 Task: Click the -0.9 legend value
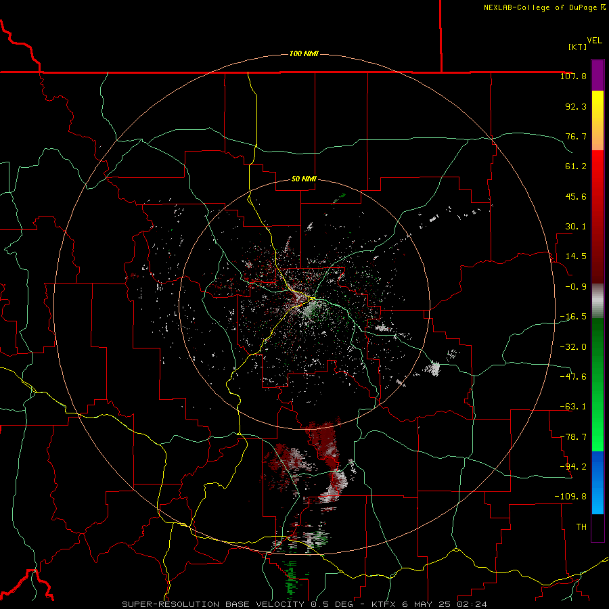click(x=576, y=287)
